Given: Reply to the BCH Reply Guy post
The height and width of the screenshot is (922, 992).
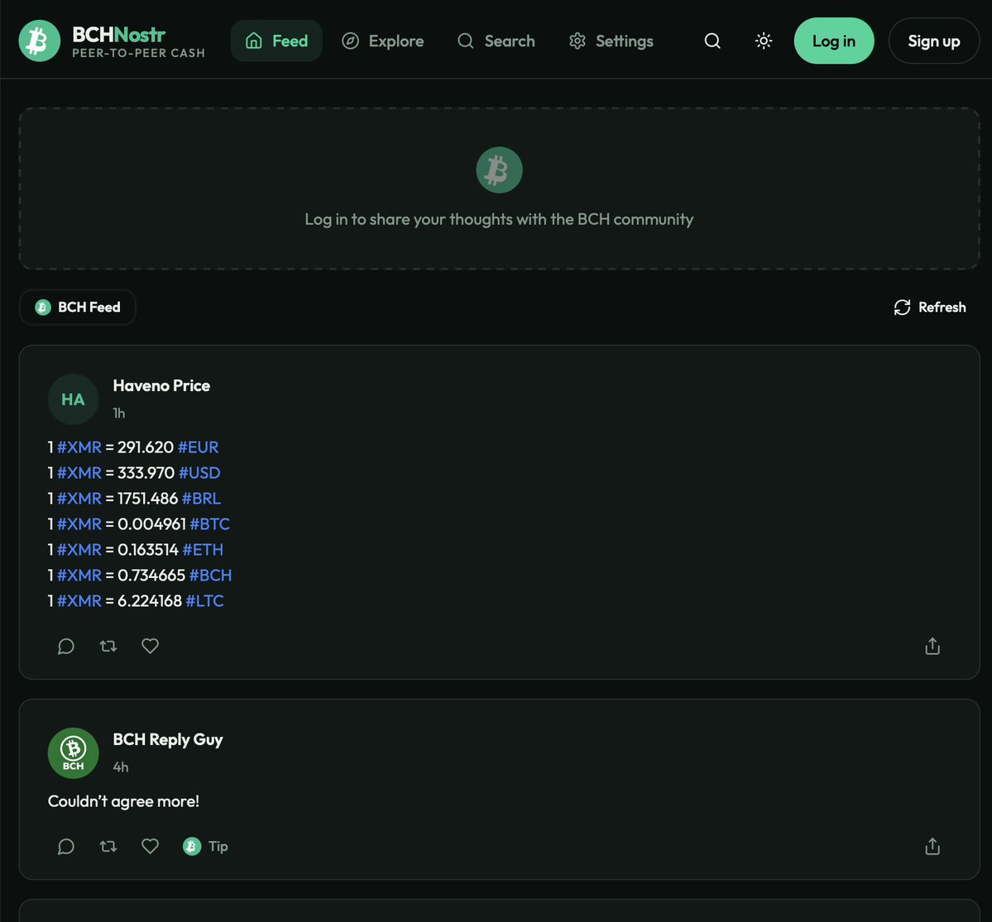Looking at the screenshot, I should click(x=66, y=847).
